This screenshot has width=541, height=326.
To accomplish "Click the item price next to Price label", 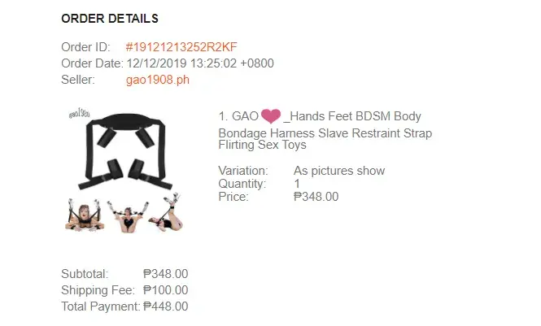I will click(316, 196).
